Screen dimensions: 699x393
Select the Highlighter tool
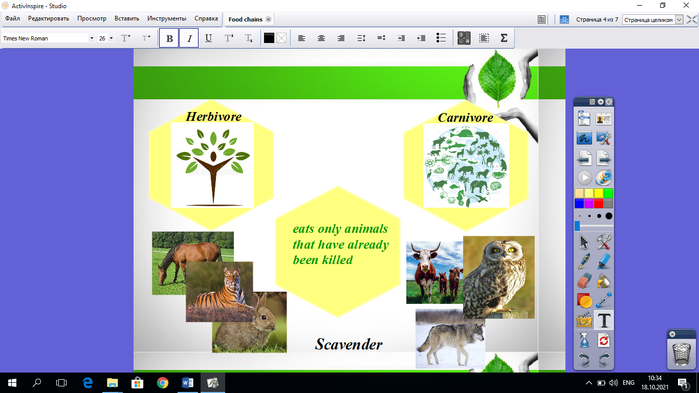[604, 261]
